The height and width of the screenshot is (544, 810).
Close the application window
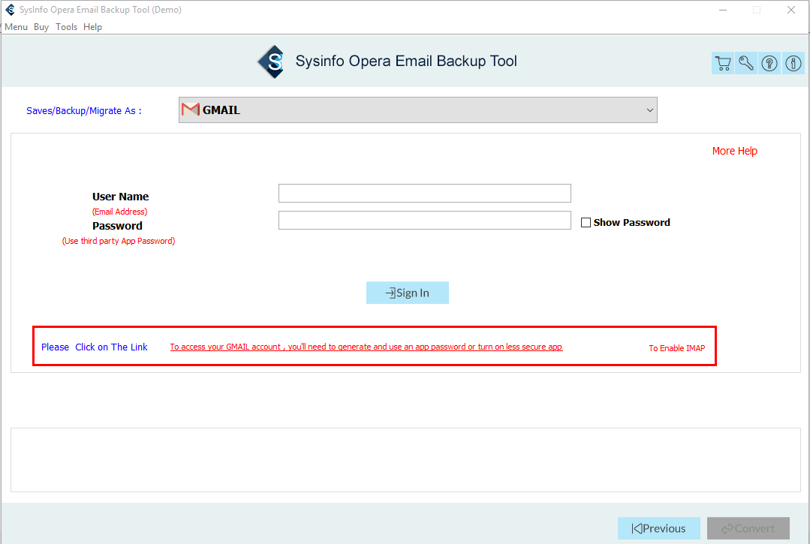point(791,10)
